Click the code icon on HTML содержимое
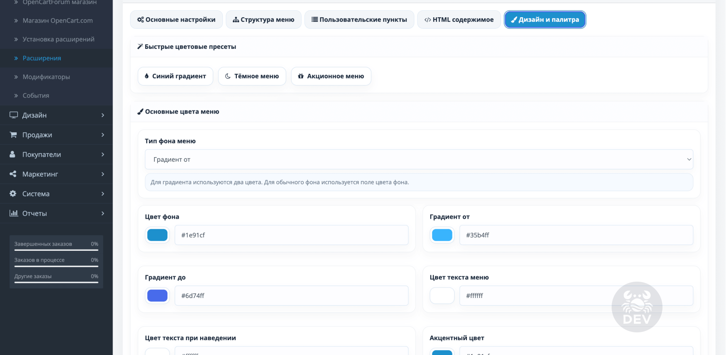The height and width of the screenshot is (355, 726). pos(427,20)
